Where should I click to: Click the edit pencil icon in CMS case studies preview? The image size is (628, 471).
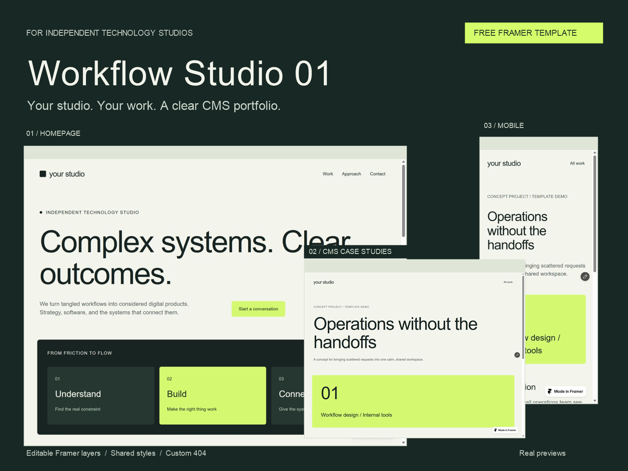coord(517,355)
